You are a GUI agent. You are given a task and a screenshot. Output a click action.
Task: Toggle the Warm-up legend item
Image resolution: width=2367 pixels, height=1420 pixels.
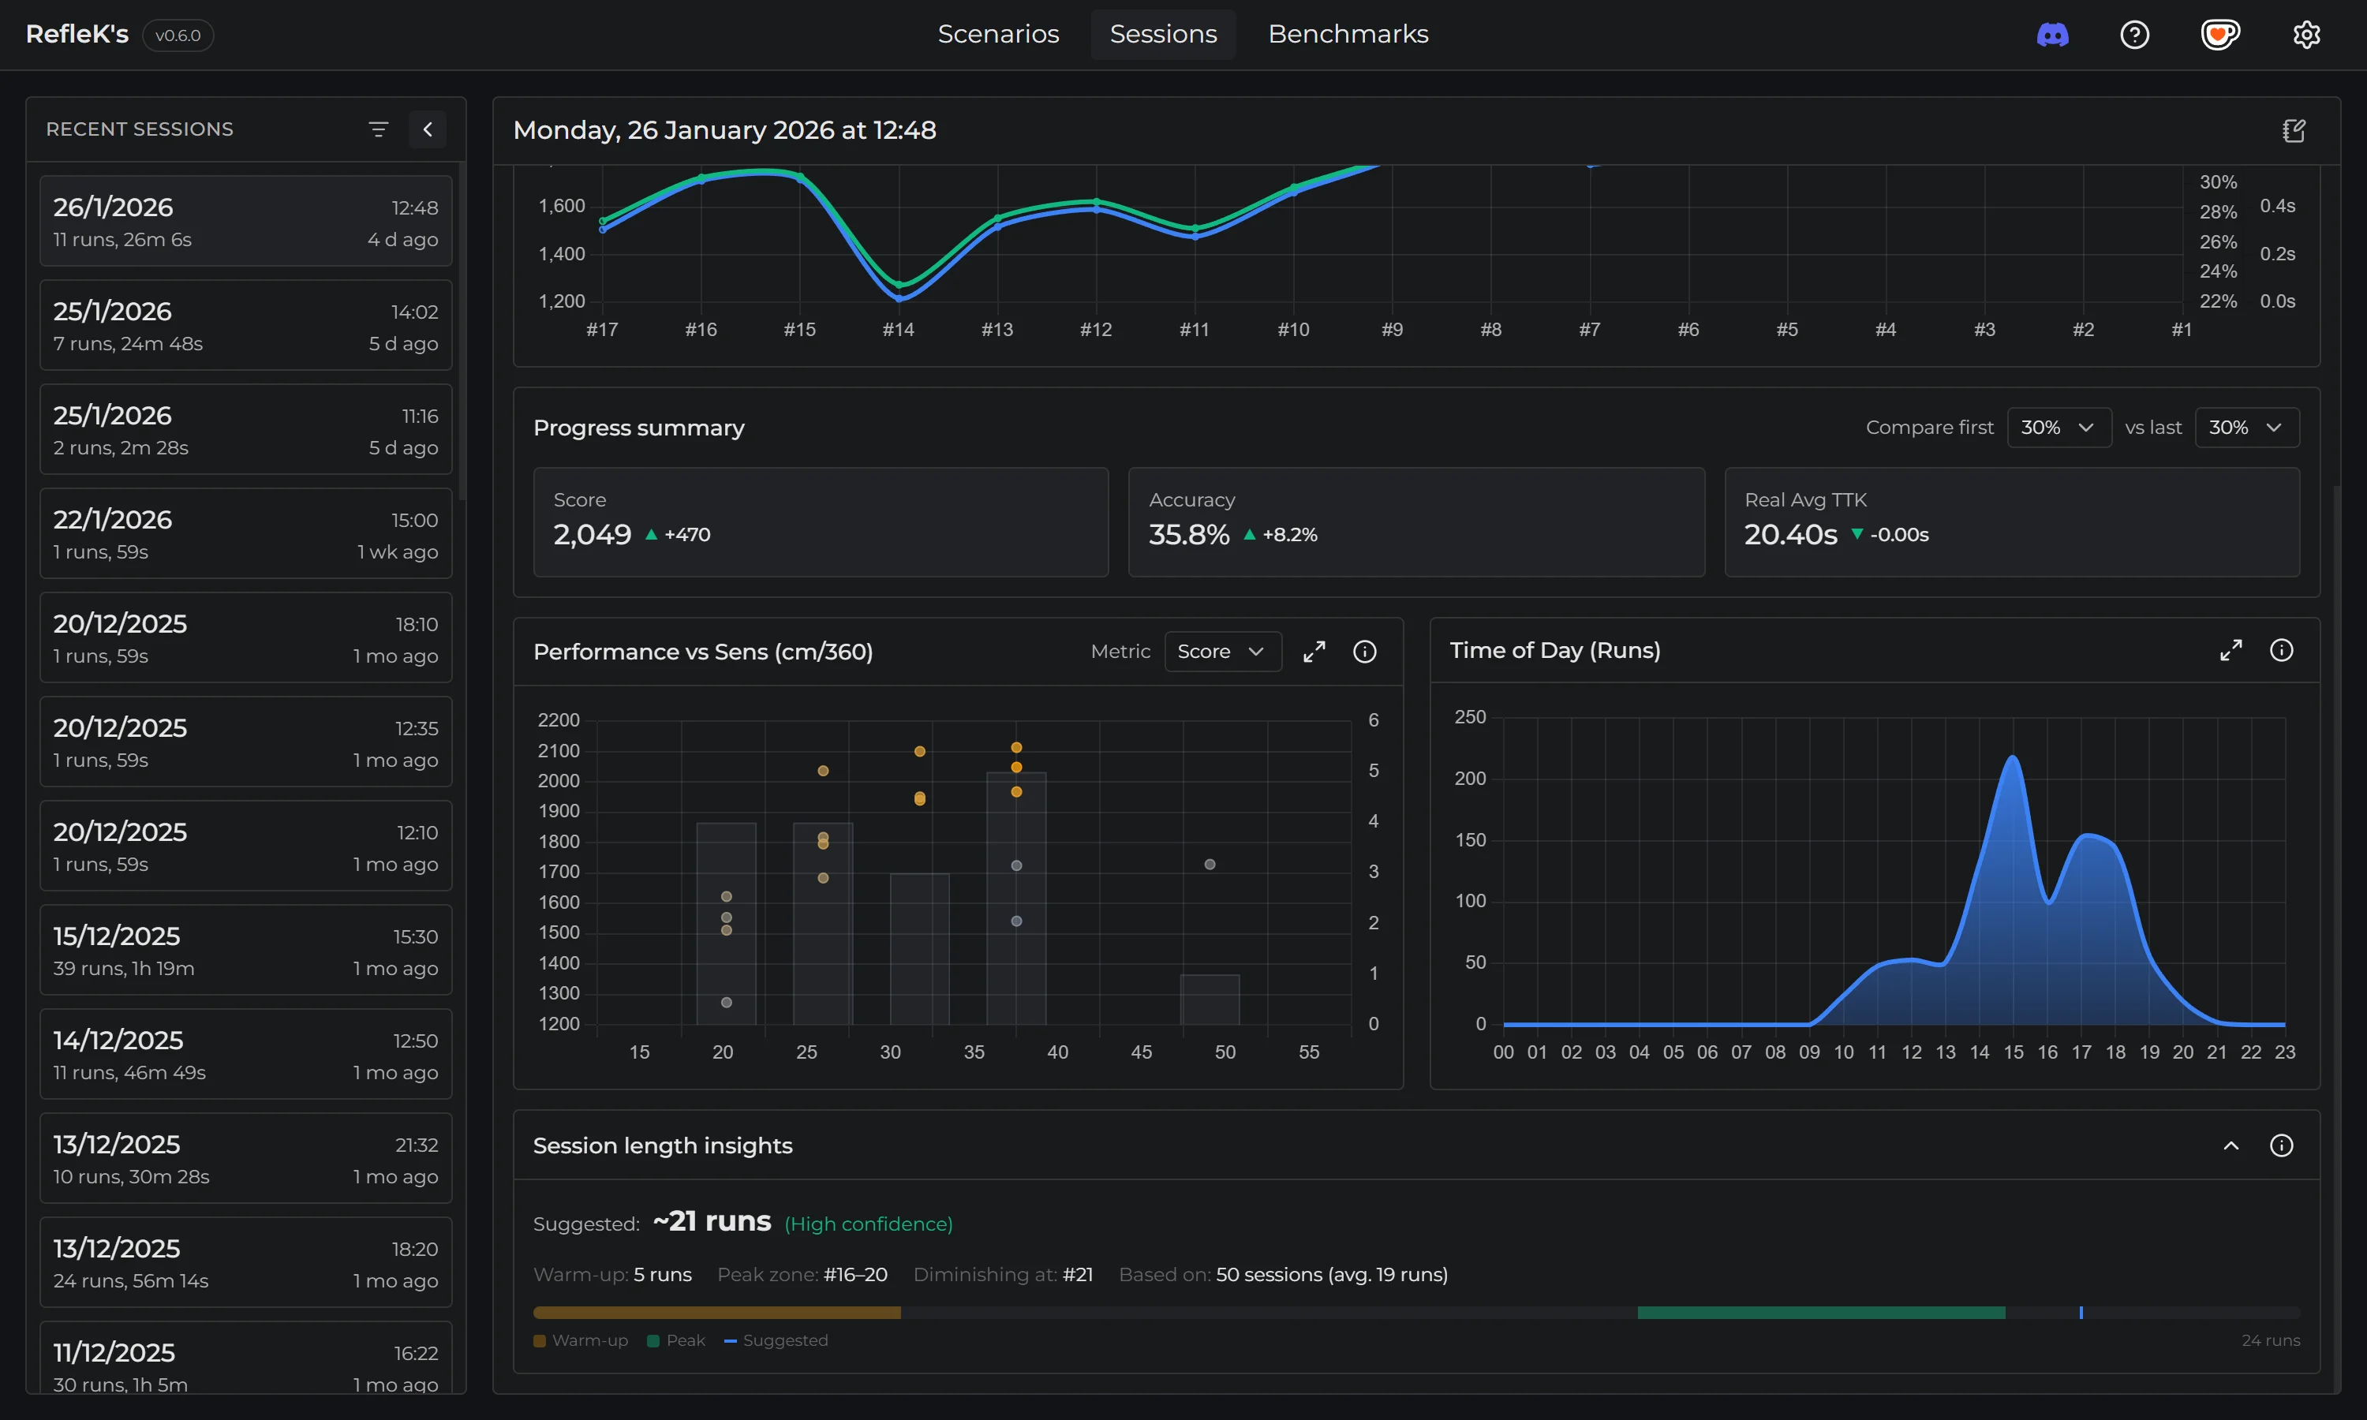click(x=580, y=1340)
